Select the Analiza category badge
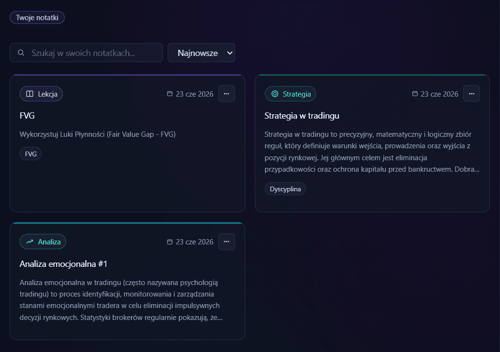500x352 pixels. pos(43,242)
